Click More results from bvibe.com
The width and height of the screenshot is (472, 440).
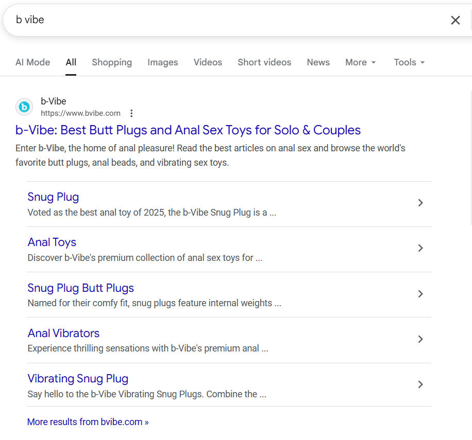click(88, 422)
